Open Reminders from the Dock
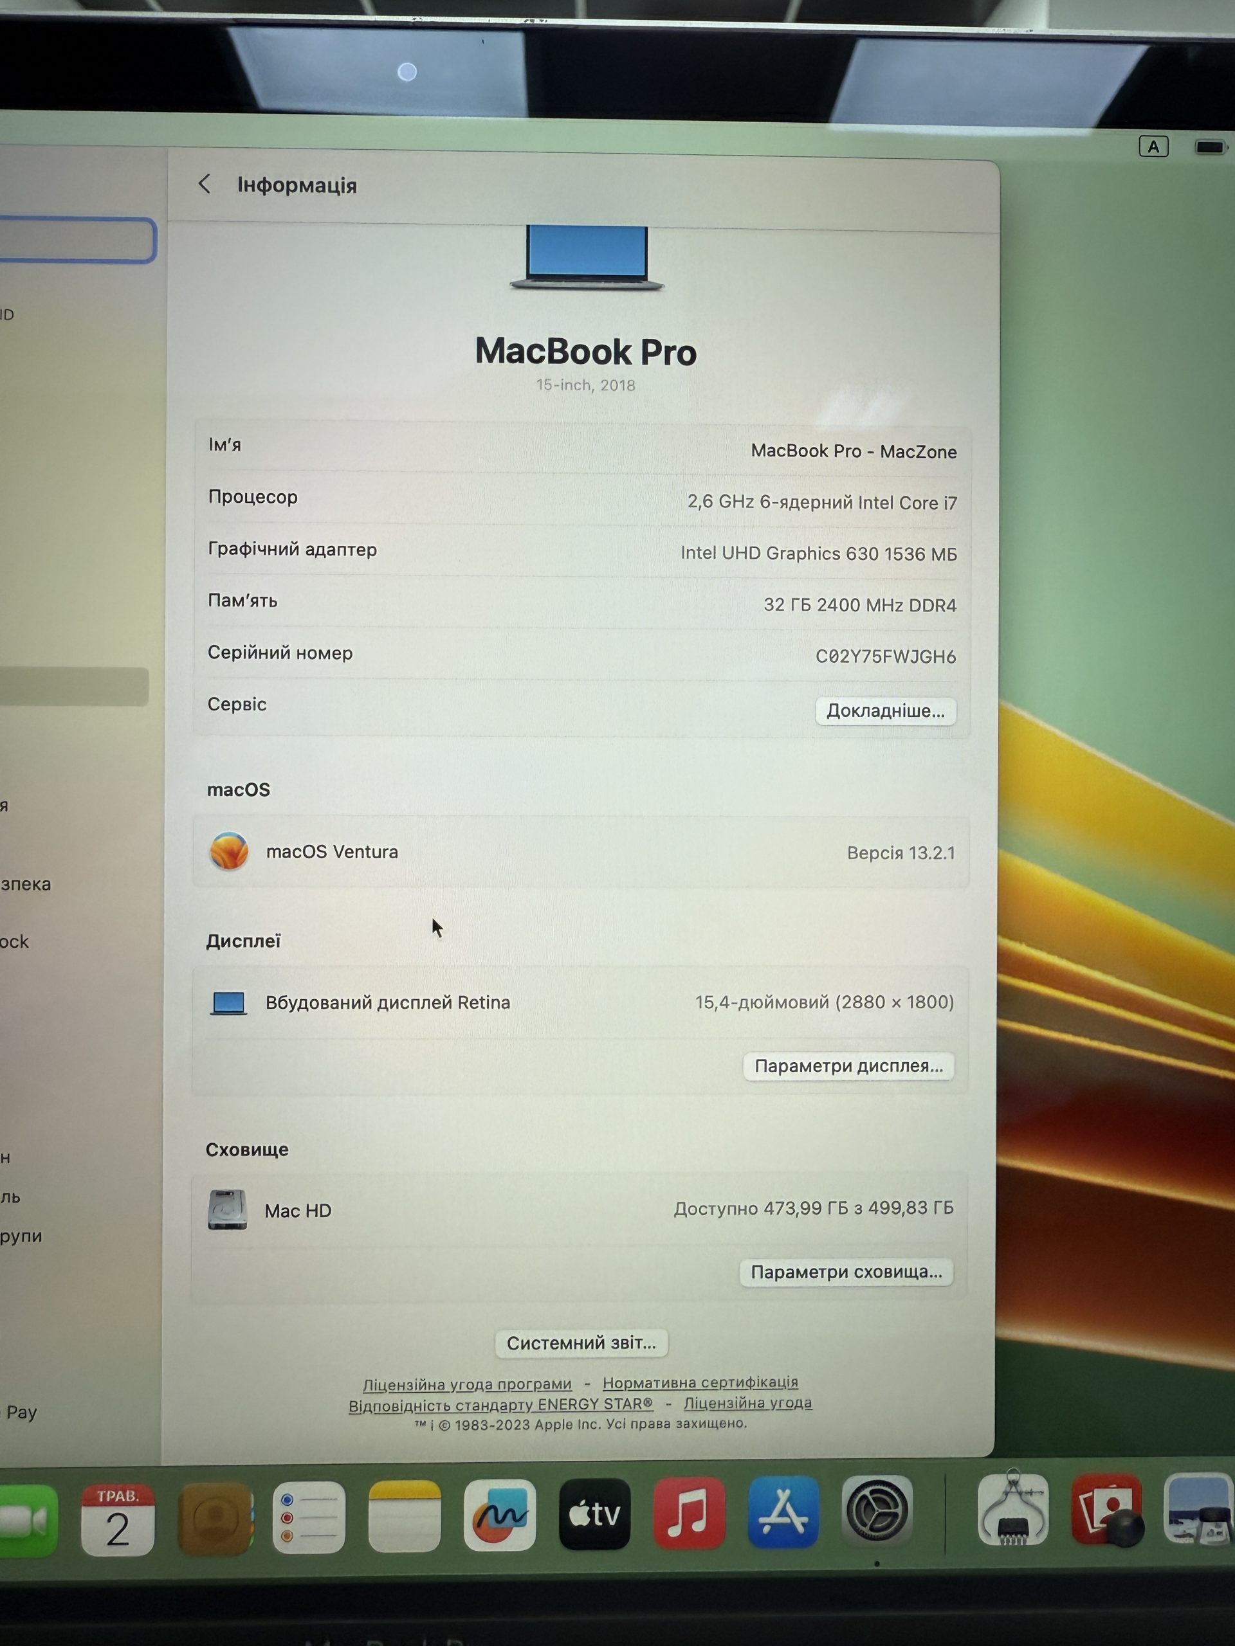The image size is (1235, 1646). click(x=309, y=1517)
